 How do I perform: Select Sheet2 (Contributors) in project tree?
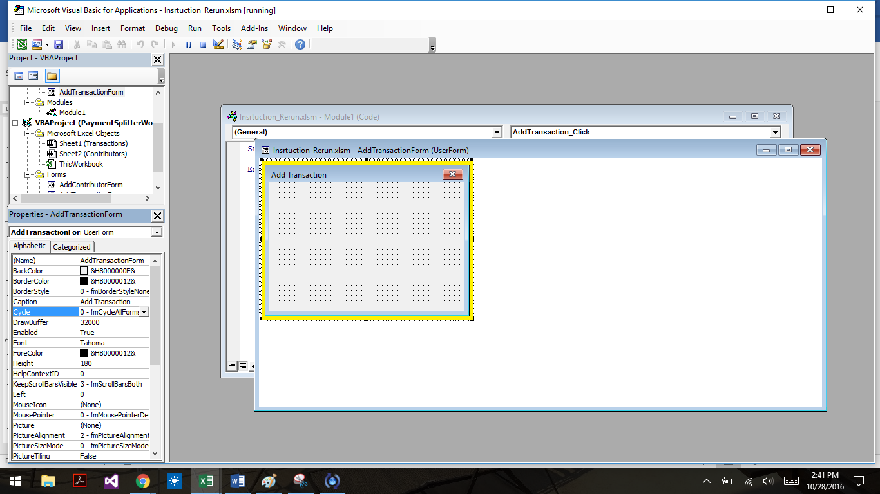coord(93,154)
